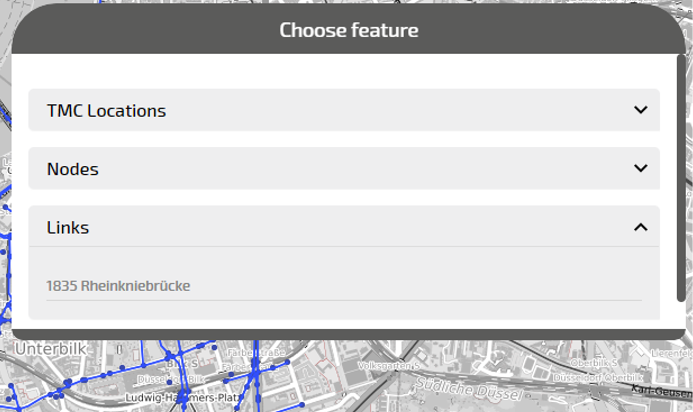Open the Nodes header label
The height and width of the screenshot is (412, 693).
(x=73, y=169)
